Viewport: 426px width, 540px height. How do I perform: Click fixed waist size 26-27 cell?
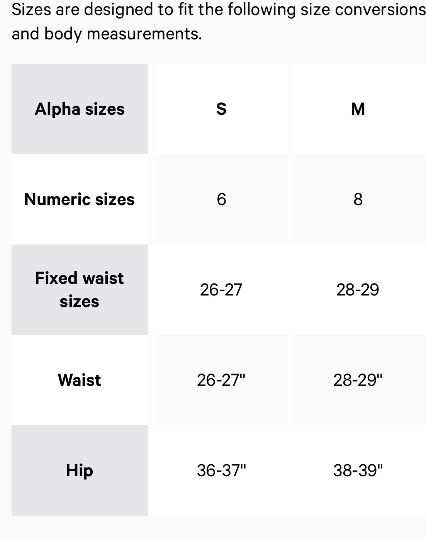point(221,290)
